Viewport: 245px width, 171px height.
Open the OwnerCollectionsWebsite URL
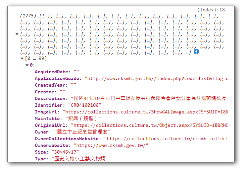coord(166,139)
